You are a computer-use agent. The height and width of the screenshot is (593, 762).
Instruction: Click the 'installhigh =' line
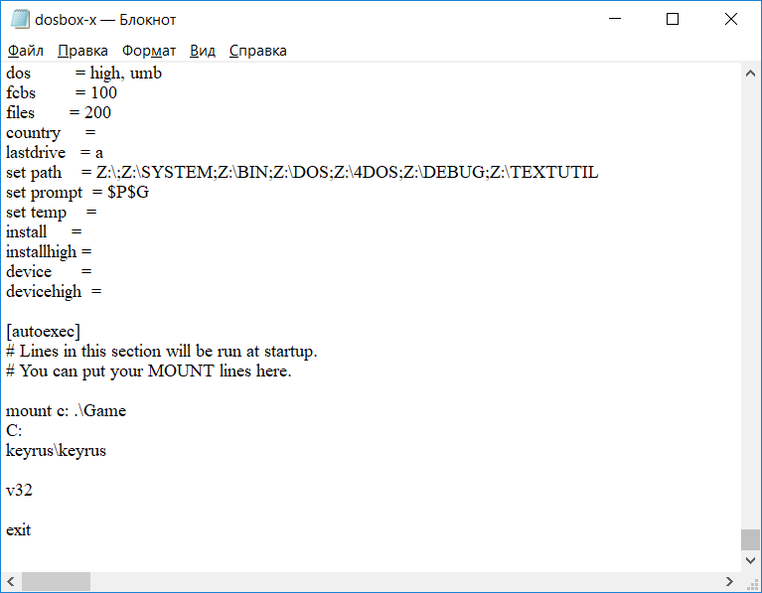point(49,252)
